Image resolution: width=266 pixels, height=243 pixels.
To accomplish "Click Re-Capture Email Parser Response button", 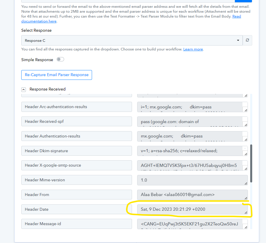I will coord(57,75).
